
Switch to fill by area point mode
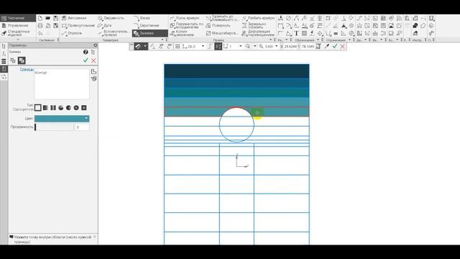coord(22,60)
